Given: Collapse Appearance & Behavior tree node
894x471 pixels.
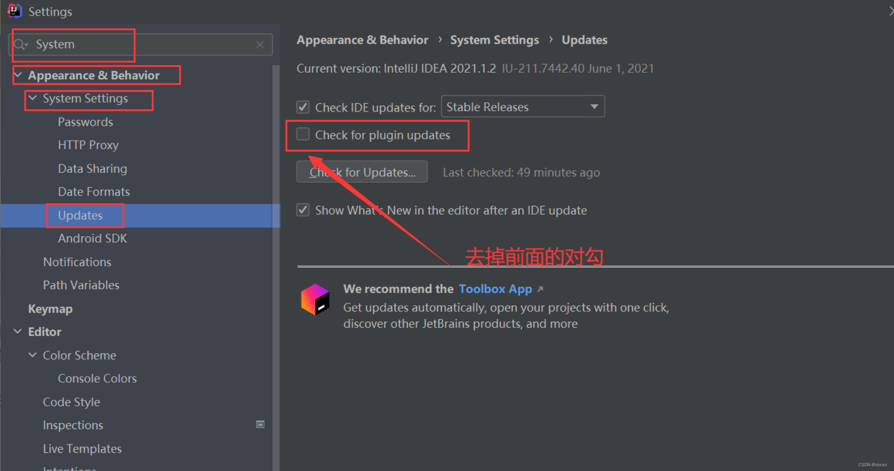Looking at the screenshot, I should 18,75.
